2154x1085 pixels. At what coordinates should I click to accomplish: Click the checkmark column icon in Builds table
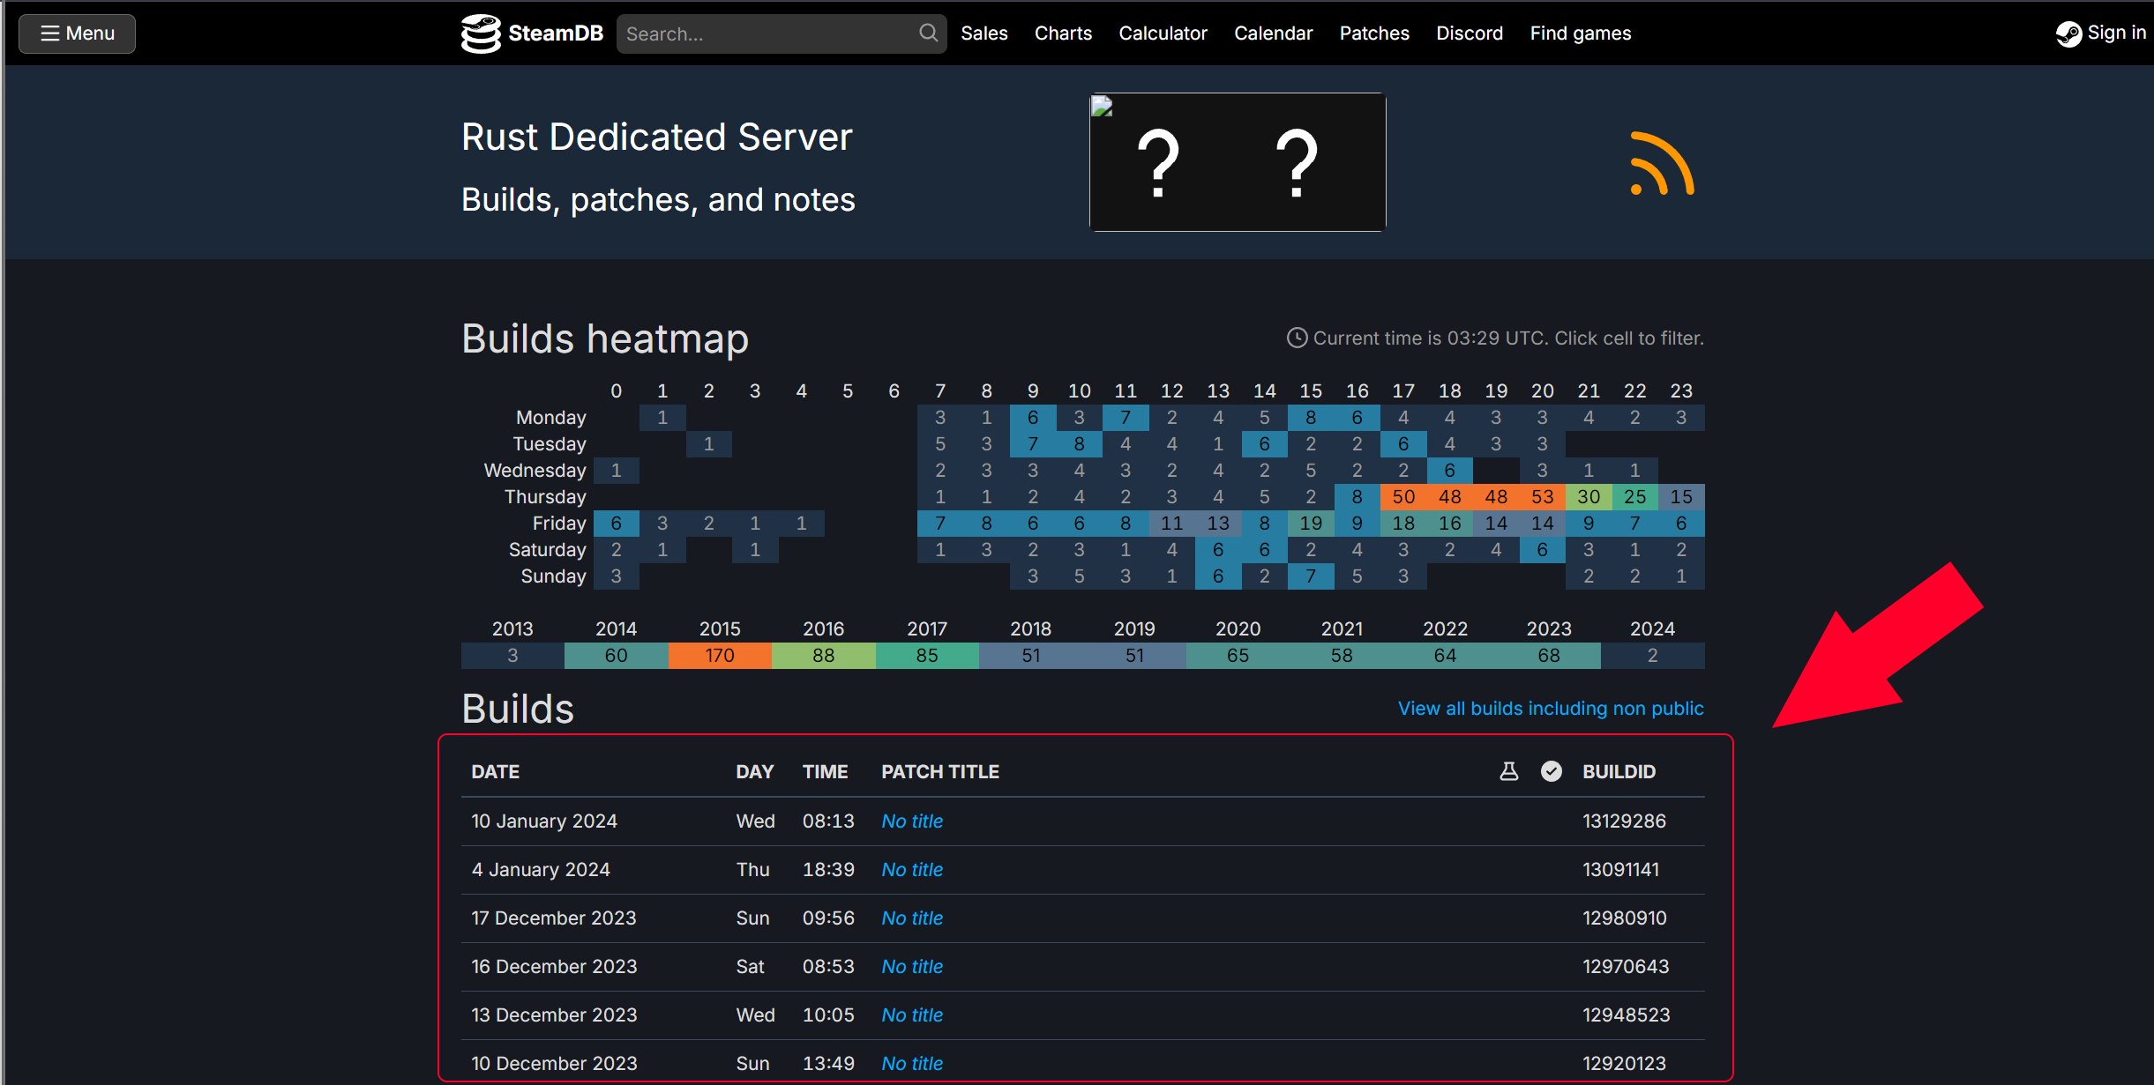coord(1552,770)
